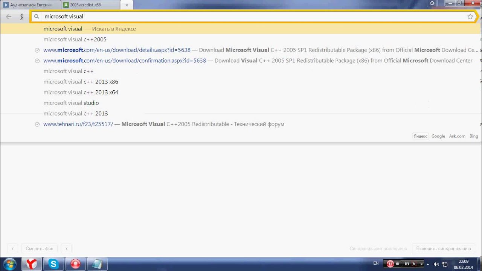482x271 pixels.
Task: Click history icon beside confirmation.aspx link
Action: (x=37, y=61)
